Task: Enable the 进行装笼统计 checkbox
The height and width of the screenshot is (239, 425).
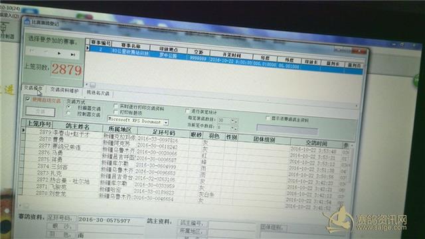Action: point(187,111)
